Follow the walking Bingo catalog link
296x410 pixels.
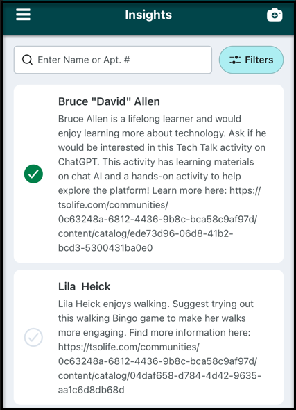point(159,368)
